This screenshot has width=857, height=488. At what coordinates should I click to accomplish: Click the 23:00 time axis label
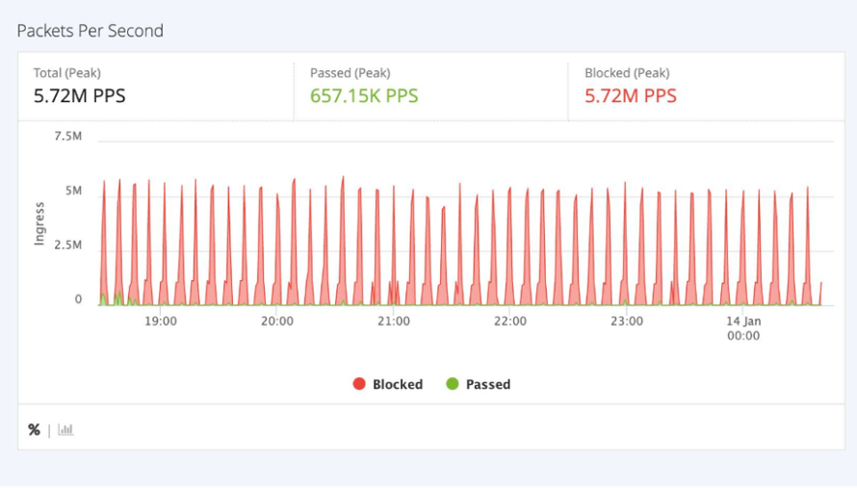pos(627,321)
